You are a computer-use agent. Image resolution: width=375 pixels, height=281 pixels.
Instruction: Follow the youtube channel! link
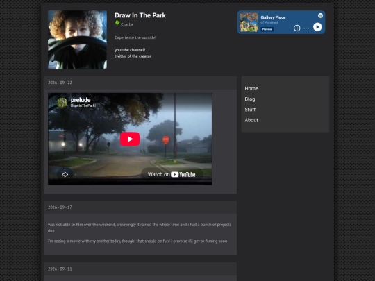click(130, 50)
